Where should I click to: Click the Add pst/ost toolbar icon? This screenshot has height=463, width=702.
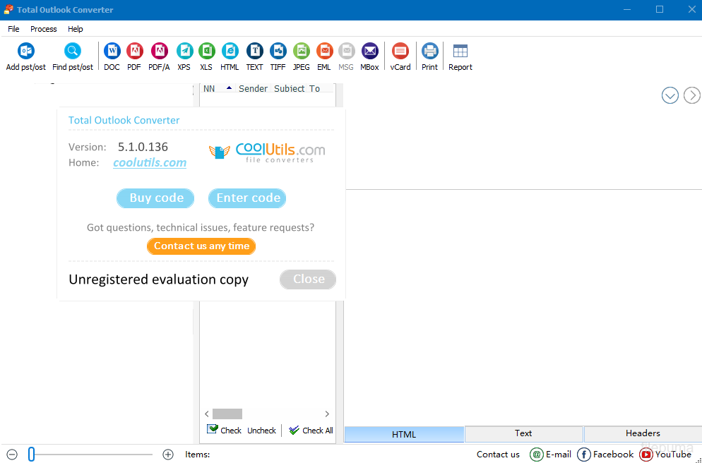point(26,52)
